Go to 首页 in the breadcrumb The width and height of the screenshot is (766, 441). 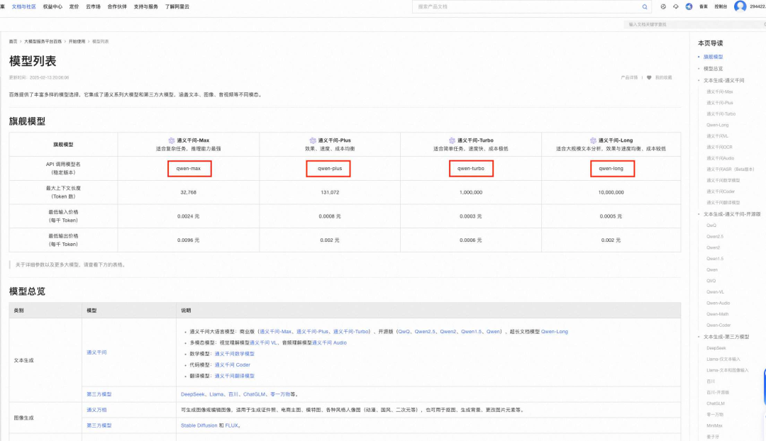pyautogui.click(x=13, y=42)
